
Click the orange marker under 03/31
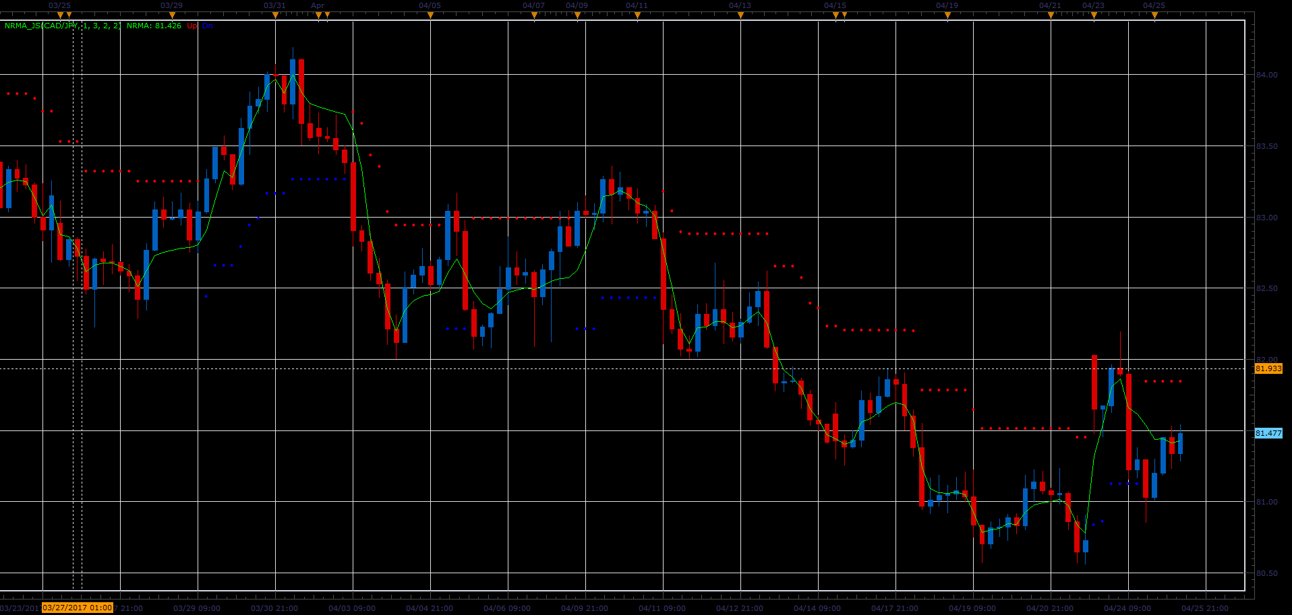(275, 15)
